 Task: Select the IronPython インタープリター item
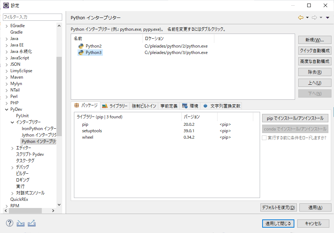click(x=39, y=129)
